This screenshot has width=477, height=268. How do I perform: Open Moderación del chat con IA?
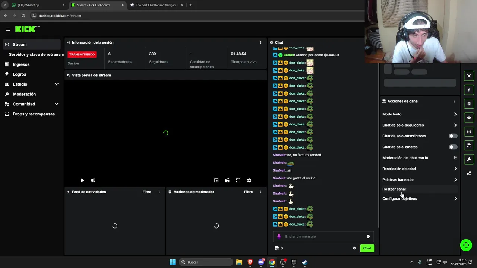click(x=420, y=158)
